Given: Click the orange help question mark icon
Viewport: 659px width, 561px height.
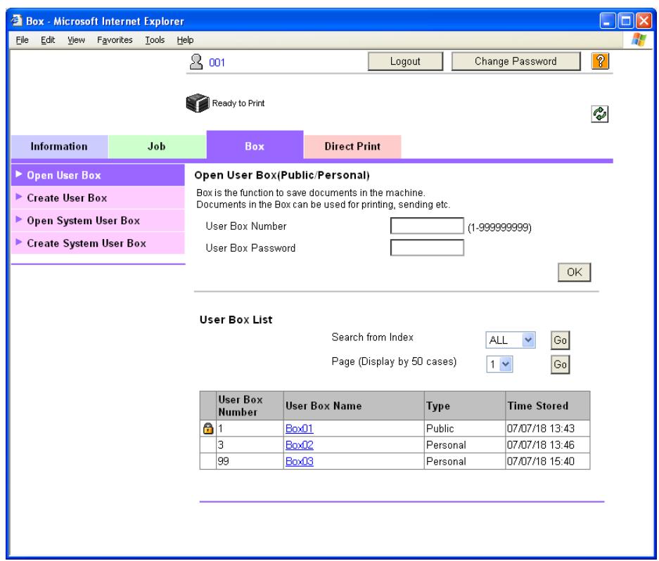Looking at the screenshot, I should (600, 61).
